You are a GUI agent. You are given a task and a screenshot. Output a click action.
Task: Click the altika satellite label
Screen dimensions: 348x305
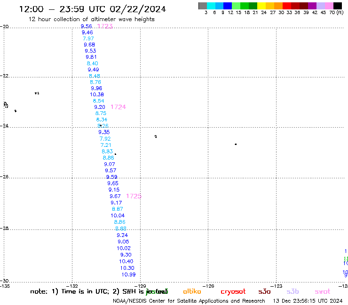point(192,291)
